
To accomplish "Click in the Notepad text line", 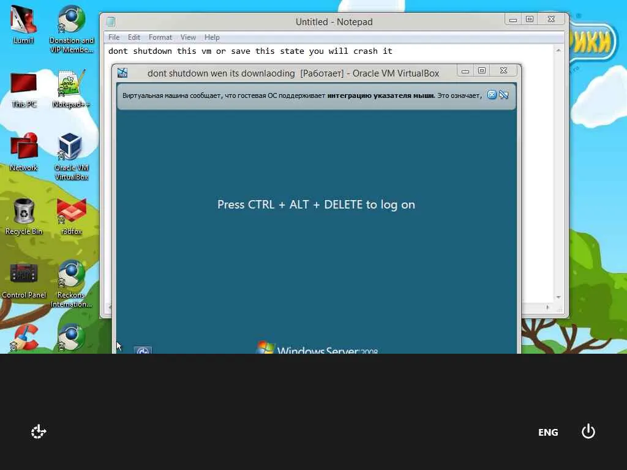I will click(x=250, y=51).
